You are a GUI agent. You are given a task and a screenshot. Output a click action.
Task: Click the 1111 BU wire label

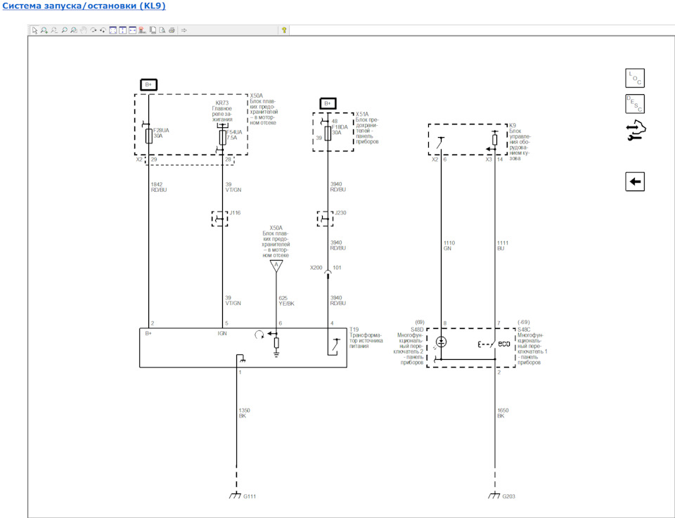(x=503, y=246)
